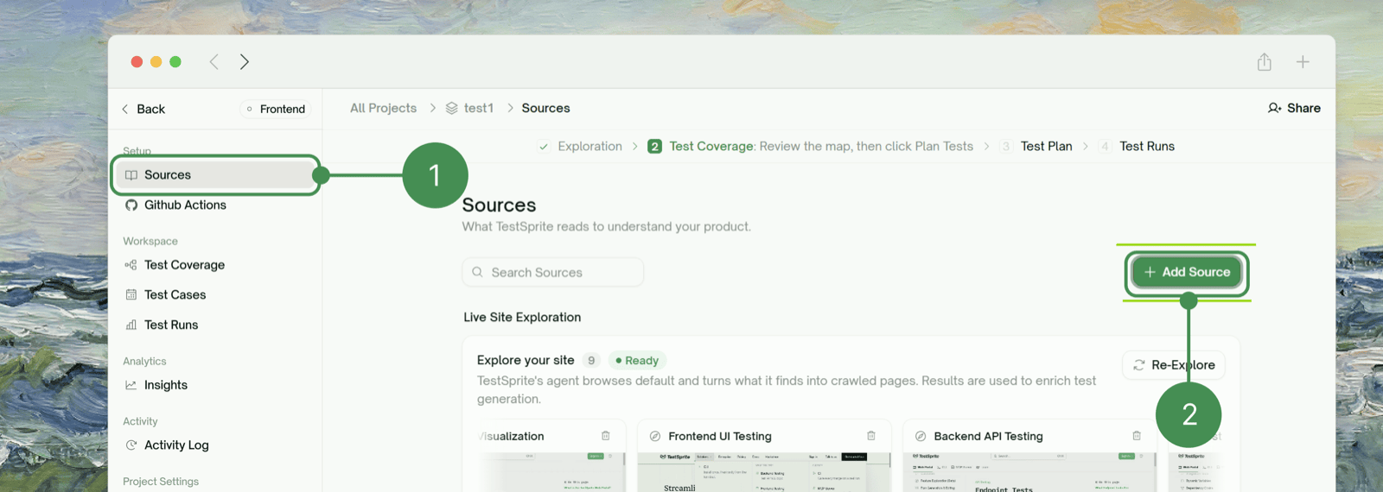Click the Frontend UI Testing card title
The height and width of the screenshot is (492, 1383).
[x=720, y=437]
